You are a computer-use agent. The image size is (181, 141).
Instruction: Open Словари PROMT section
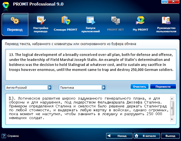click(x=65, y=24)
